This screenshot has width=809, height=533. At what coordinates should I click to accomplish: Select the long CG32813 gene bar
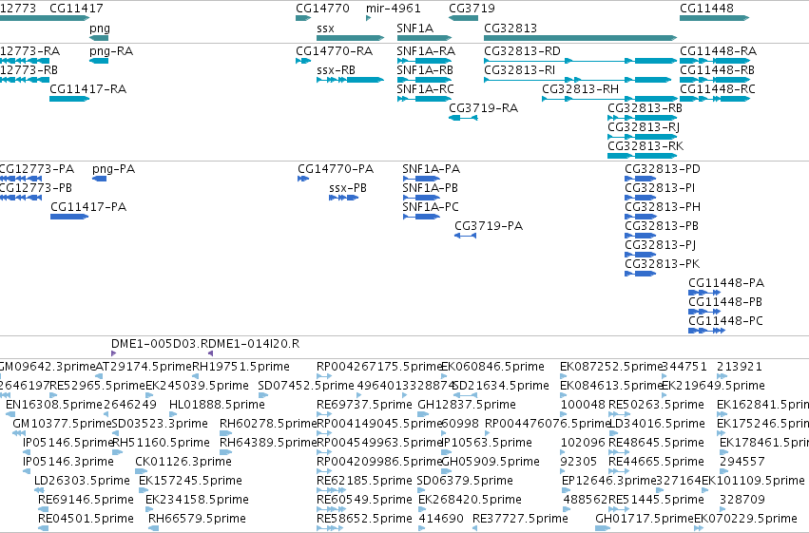point(581,38)
